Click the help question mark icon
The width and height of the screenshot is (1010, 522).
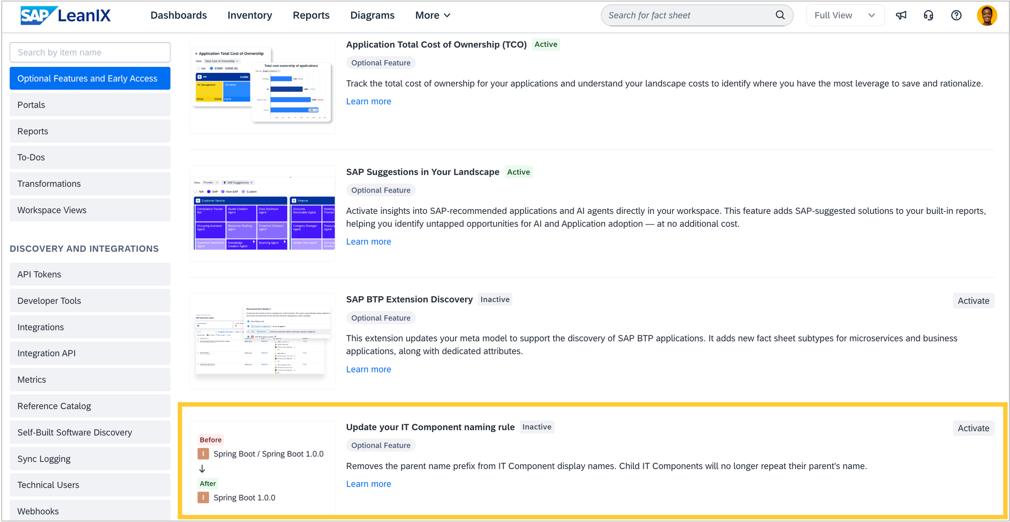(x=956, y=15)
